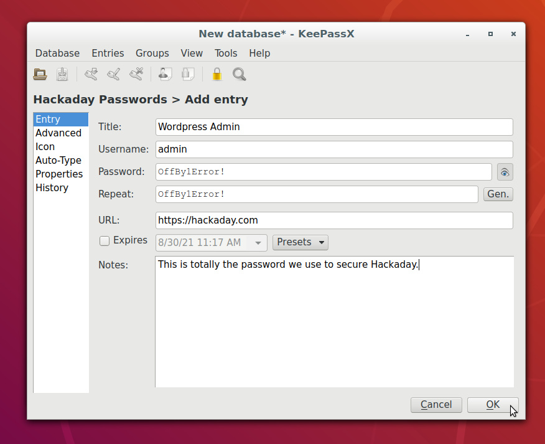This screenshot has width=545, height=444.
Task: Enable the Expires checkbox
Action: [105, 241]
